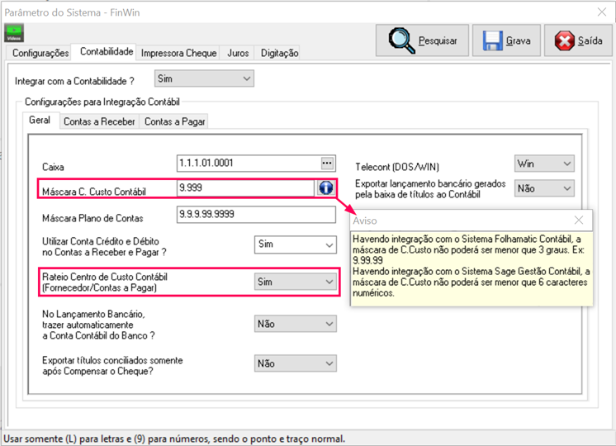Image resolution: width=616 pixels, height=446 pixels.
Task: Expand the Integrar com a Contabilidade dropdown
Action: click(x=204, y=78)
